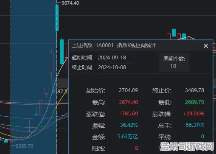Image resolution: width=216 pixels, height=154 pixels.
Task: Click the chart low label 2689.70
Action: click(25, 146)
